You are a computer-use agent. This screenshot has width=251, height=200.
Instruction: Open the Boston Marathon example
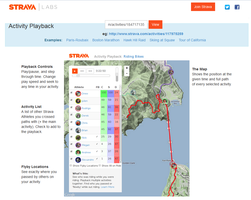point(106,40)
